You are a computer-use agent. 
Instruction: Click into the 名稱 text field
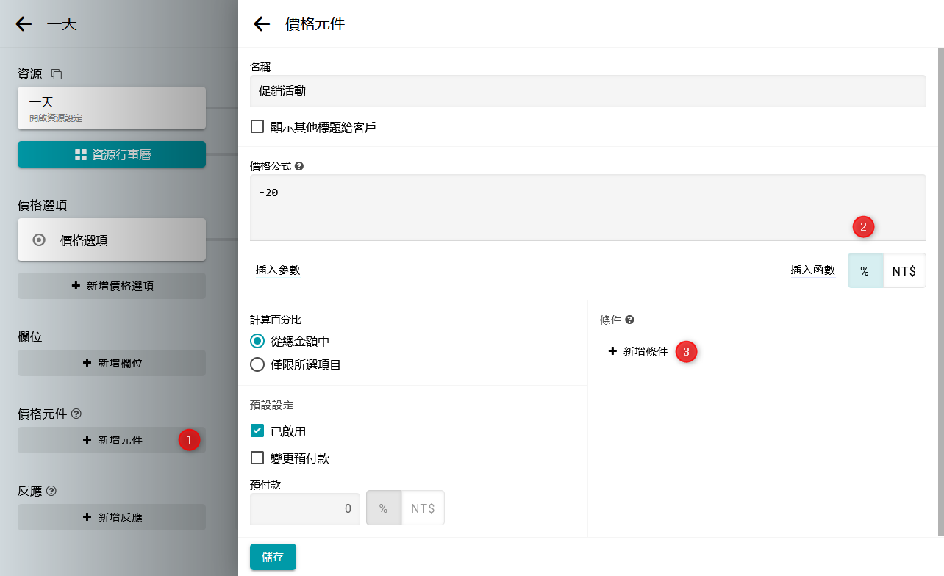[587, 92]
